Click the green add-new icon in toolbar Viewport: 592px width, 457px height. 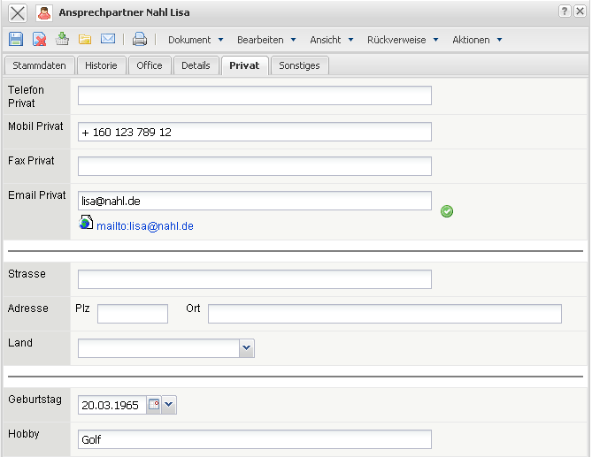pyautogui.click(x=62, y=39)
